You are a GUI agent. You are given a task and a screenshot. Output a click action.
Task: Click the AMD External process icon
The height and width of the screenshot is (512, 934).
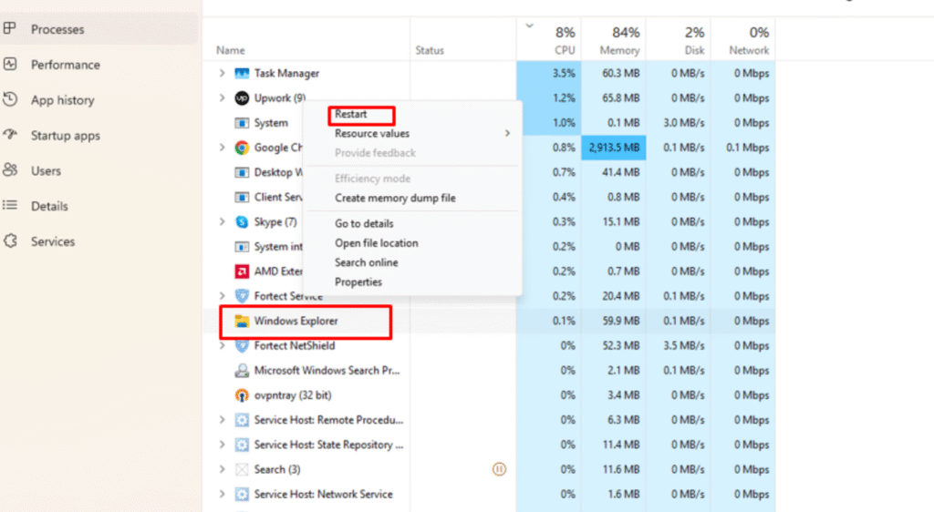pos(241,271)
